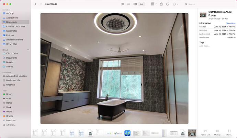Click the Share toolbar icon
The image size is (237, 138).
click(161, 4)
